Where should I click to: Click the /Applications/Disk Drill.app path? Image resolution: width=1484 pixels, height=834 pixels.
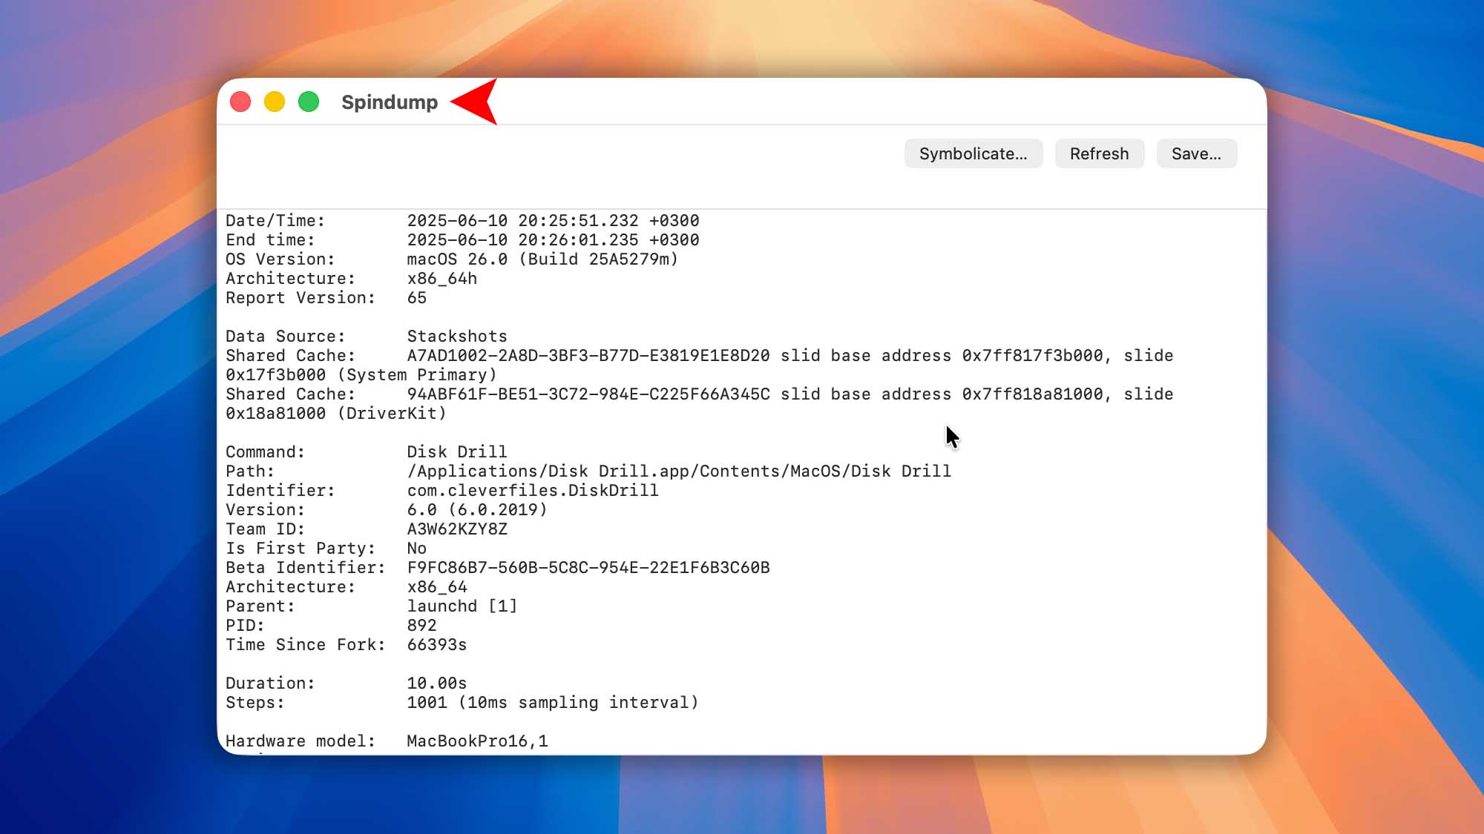click(x=679, y=471)
